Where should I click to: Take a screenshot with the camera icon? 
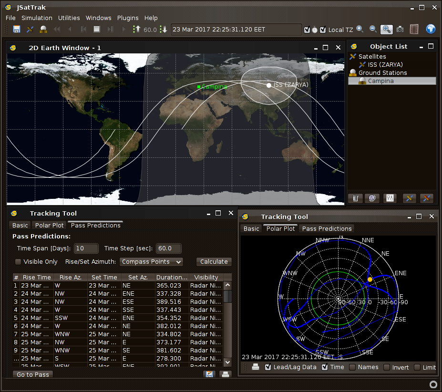click(400, 30)
